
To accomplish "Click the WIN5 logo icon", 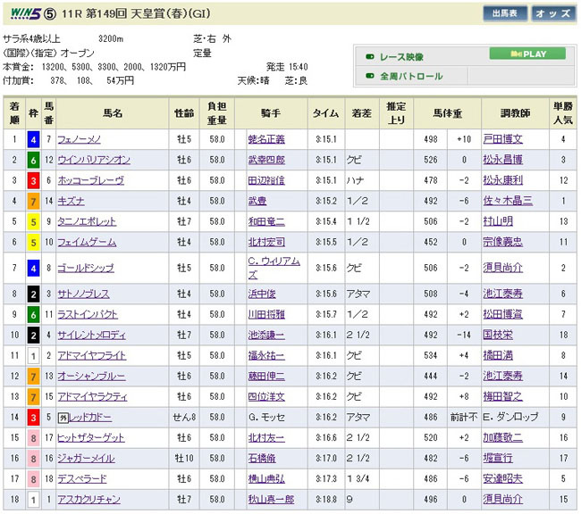I will [21, 14].
